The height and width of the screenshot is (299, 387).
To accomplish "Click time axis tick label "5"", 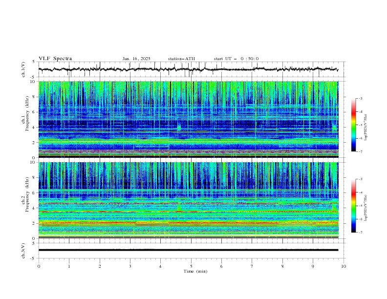I will pyautogui.click(x=191, y=266).
